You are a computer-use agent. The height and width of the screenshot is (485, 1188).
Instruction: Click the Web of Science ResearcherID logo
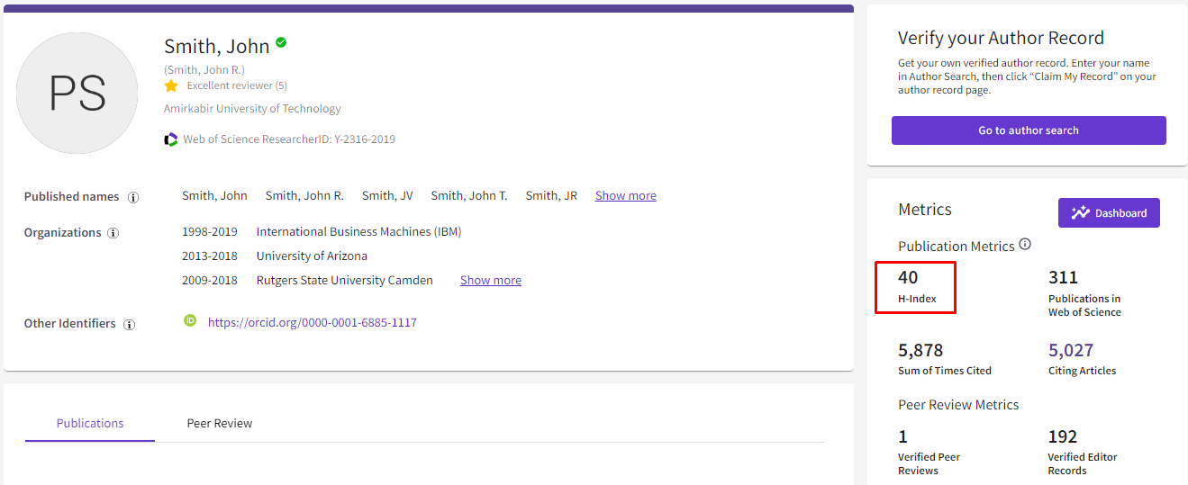[171, 139]
